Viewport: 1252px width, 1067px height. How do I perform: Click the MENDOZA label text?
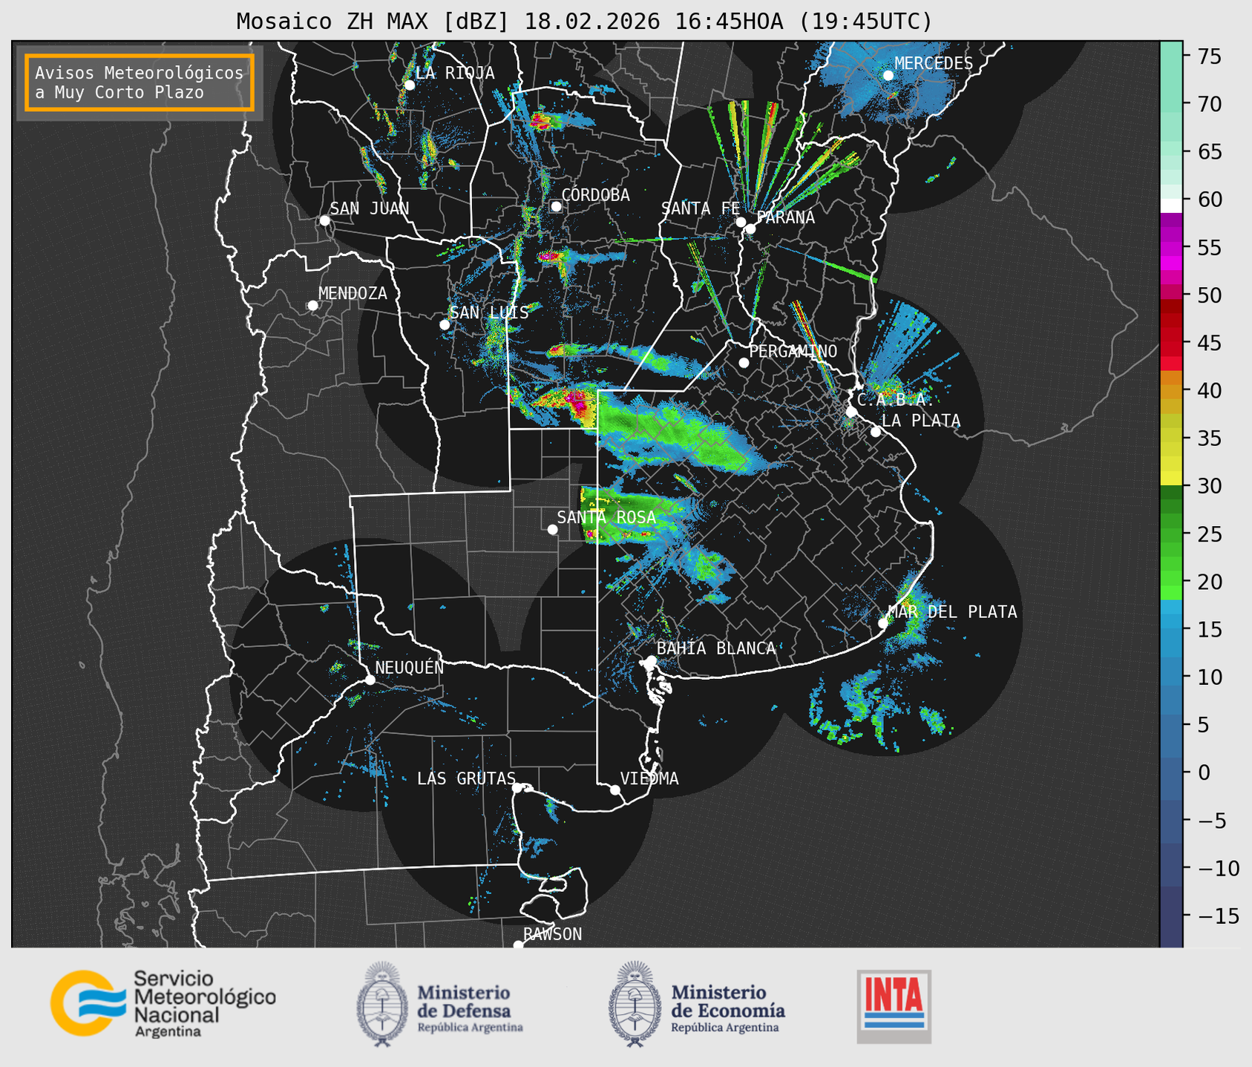pos(353,294)
